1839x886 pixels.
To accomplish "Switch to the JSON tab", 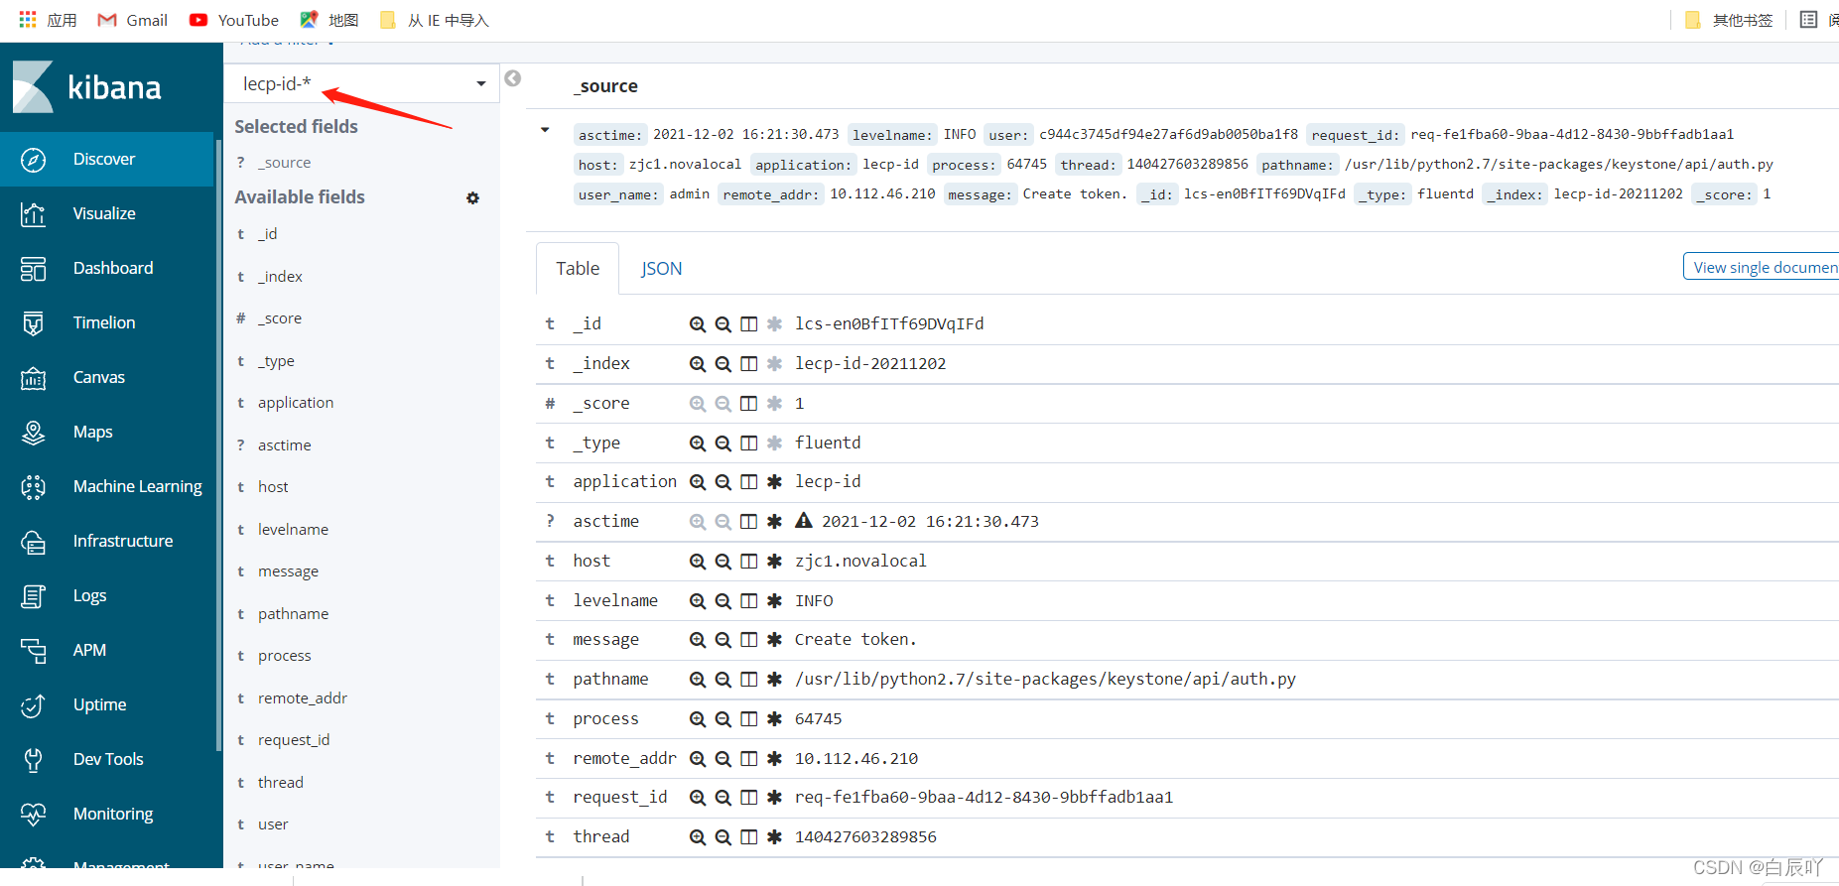I will (661, 269).
